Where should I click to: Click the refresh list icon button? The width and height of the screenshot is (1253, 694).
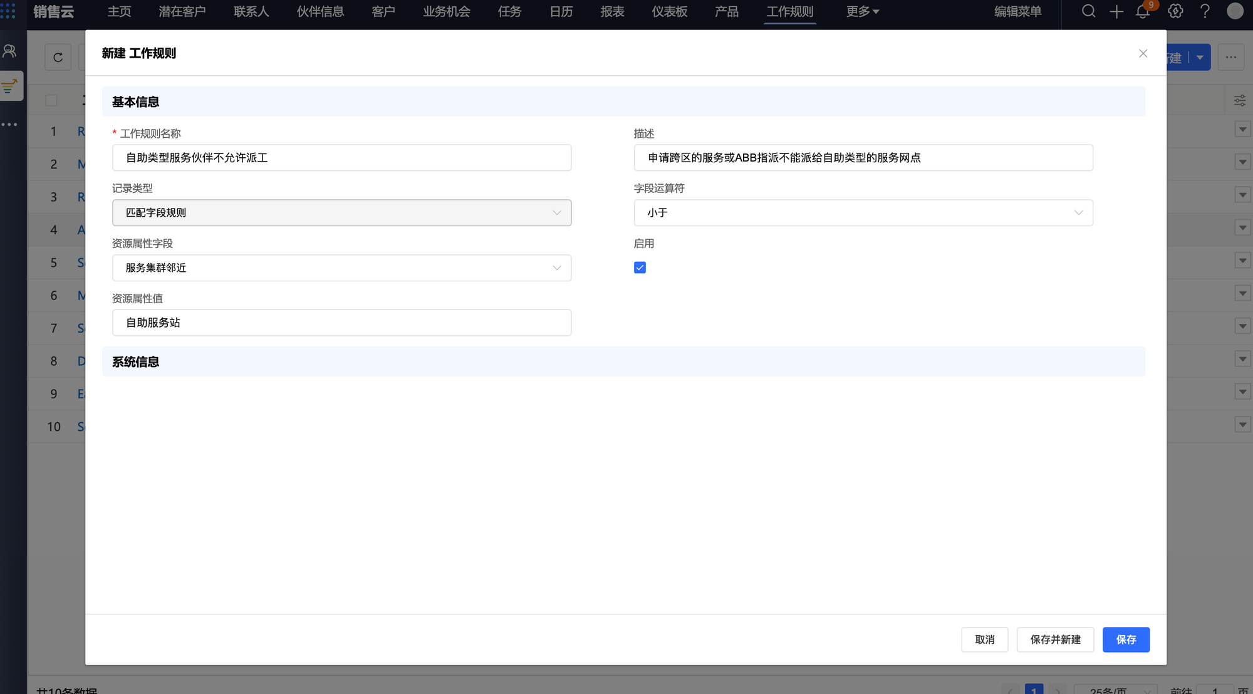[58, 58]
